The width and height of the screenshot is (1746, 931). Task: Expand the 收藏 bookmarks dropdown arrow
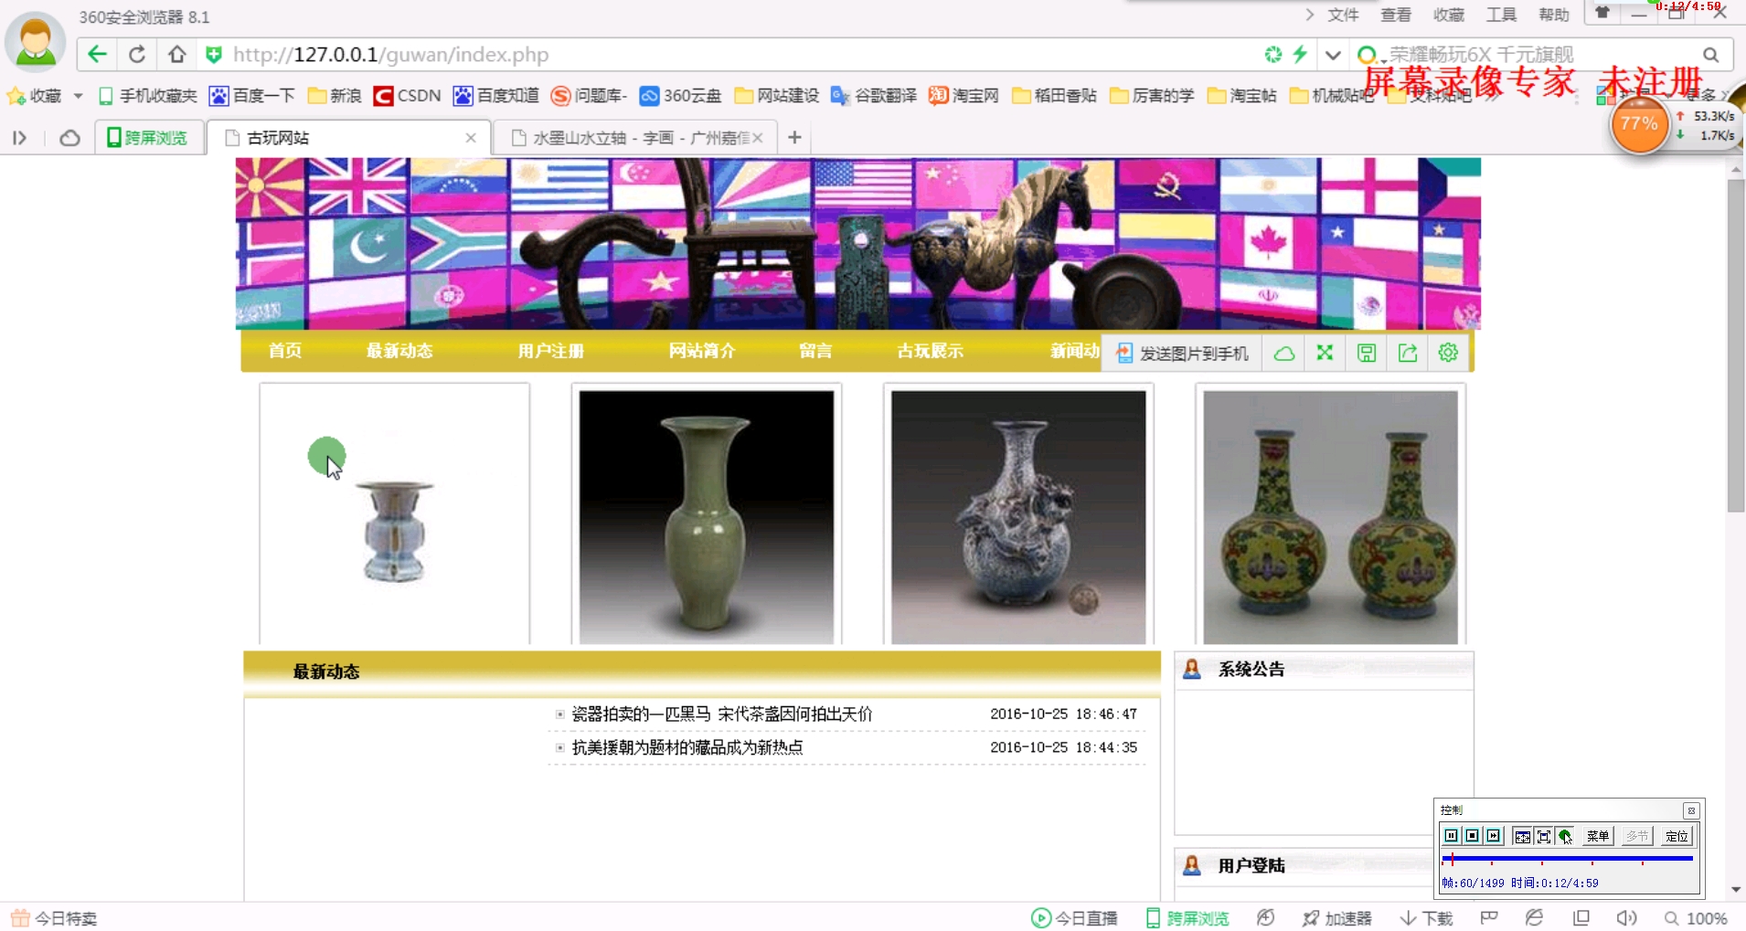click(x=78, y=96)
